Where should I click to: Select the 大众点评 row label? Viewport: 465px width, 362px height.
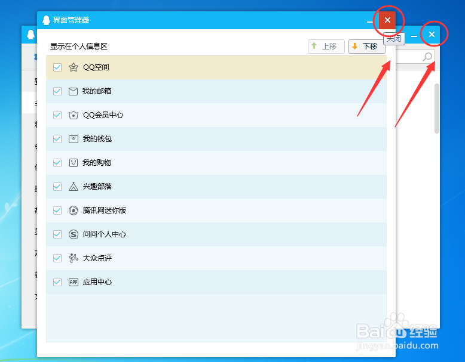point(97,258)
